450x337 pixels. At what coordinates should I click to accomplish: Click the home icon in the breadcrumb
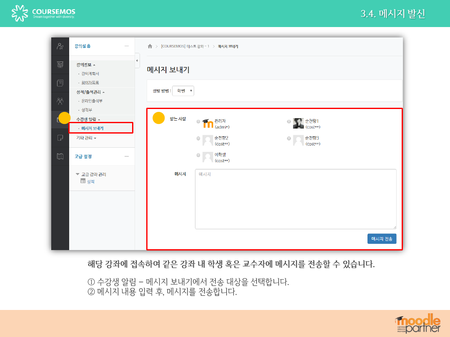pos(150,46)
